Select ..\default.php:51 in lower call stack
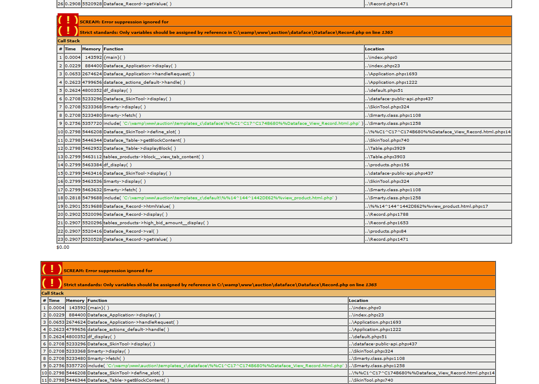The image size is (539, 384). click(368, 337)
